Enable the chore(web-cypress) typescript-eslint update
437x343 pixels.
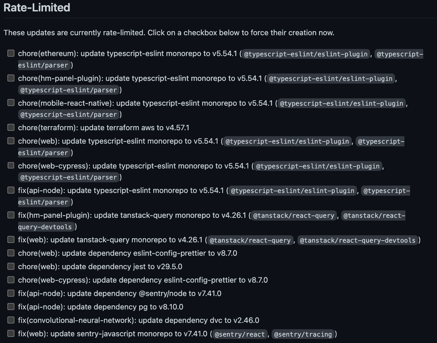coord(11,165)
